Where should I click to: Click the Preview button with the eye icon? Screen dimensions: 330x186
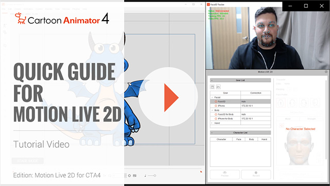pyautogui.click(x=225, y=174)
